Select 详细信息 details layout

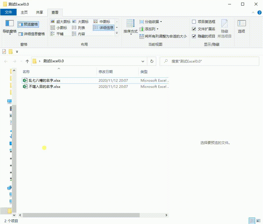coord(104,28)
